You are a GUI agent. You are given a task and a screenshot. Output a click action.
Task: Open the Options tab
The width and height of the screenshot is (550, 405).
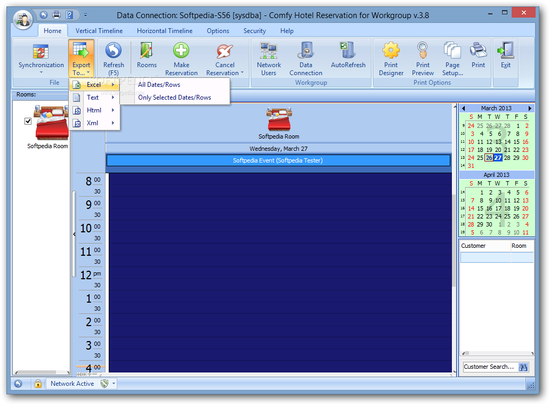tap(218, 31)
